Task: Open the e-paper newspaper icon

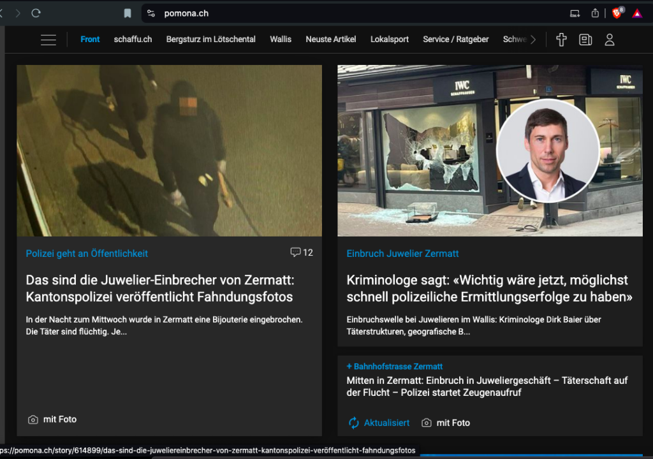Action: tap(585, 40)
